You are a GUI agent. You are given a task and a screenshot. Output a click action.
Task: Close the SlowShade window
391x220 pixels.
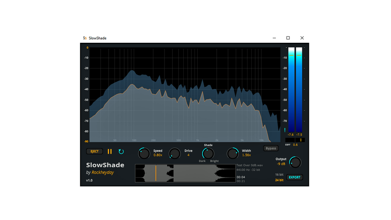pos(302,38)
